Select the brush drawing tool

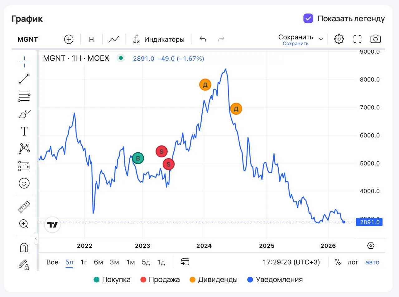pyautogui.click(x=24, y=114)
